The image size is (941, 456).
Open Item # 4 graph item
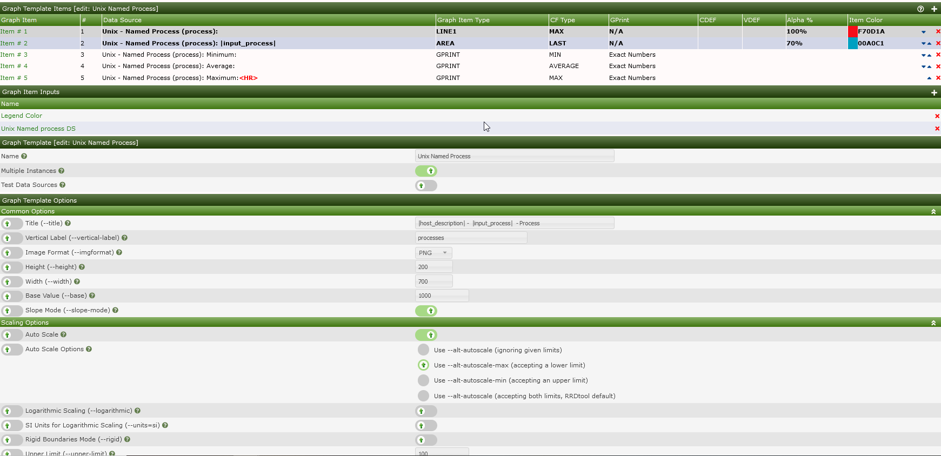[x=14, y=66]
